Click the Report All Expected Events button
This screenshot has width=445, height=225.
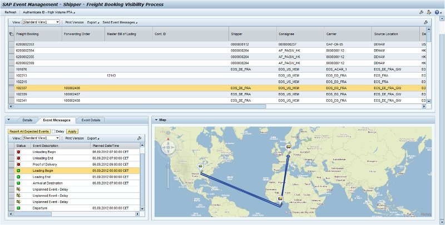point(29,131)
